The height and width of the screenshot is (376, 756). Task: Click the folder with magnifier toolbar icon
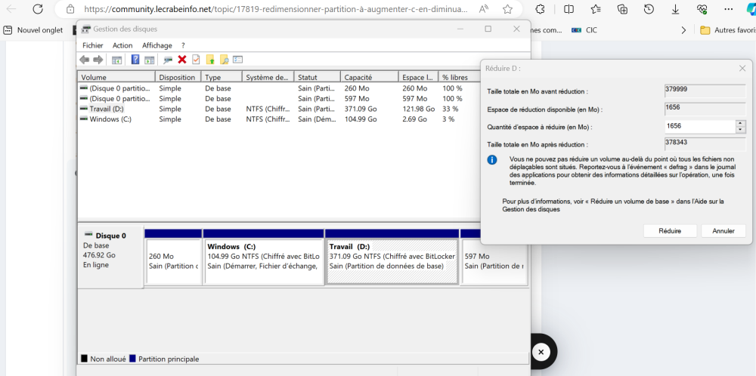[224, 60]
